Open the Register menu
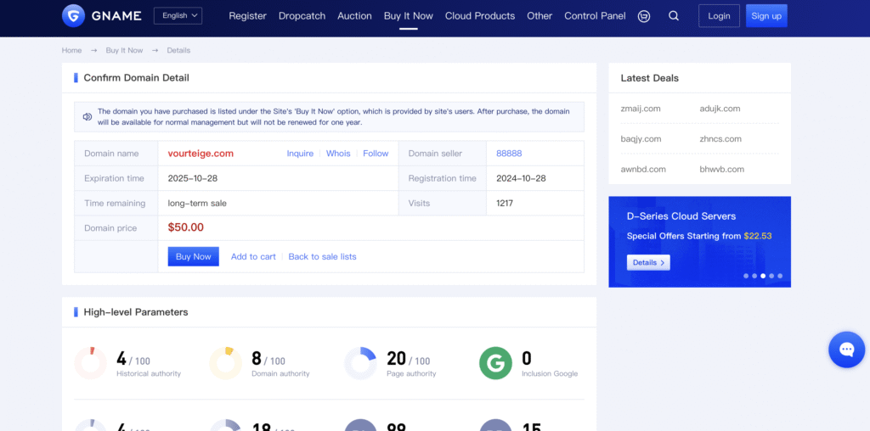This screenshot has height=431, width=870. point(247,16)
